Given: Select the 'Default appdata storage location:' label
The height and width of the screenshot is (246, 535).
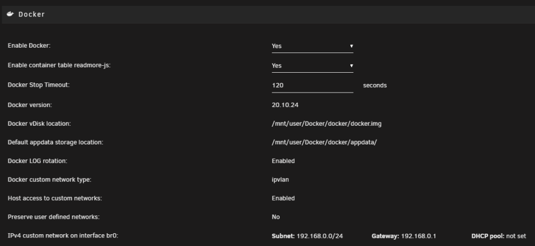Looking at the screenshot, I should click(55, 143).
